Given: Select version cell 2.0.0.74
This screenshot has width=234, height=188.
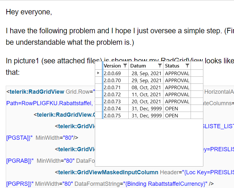Looking at the screenshot, I should 112,108.
